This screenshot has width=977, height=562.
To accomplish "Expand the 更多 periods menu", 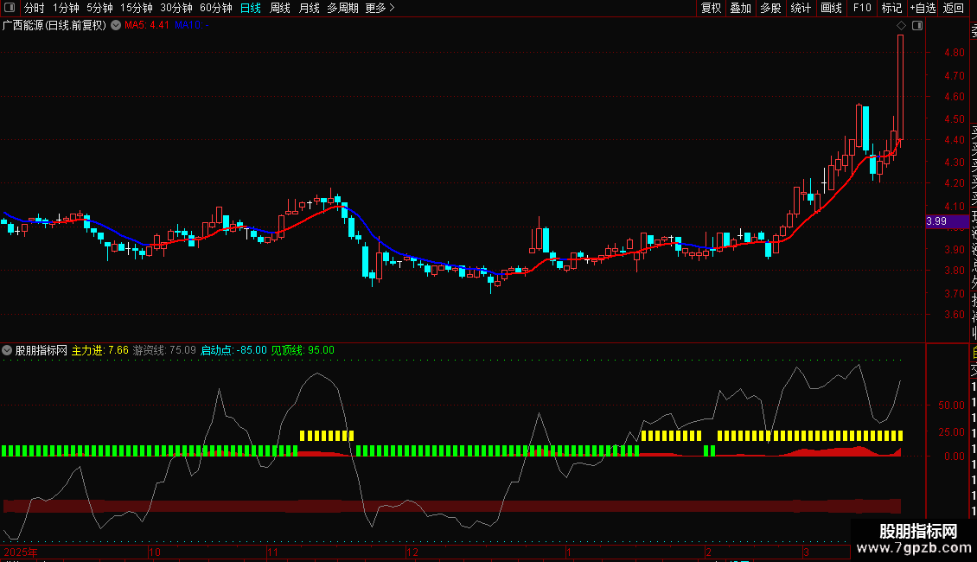I will [380, 8].
